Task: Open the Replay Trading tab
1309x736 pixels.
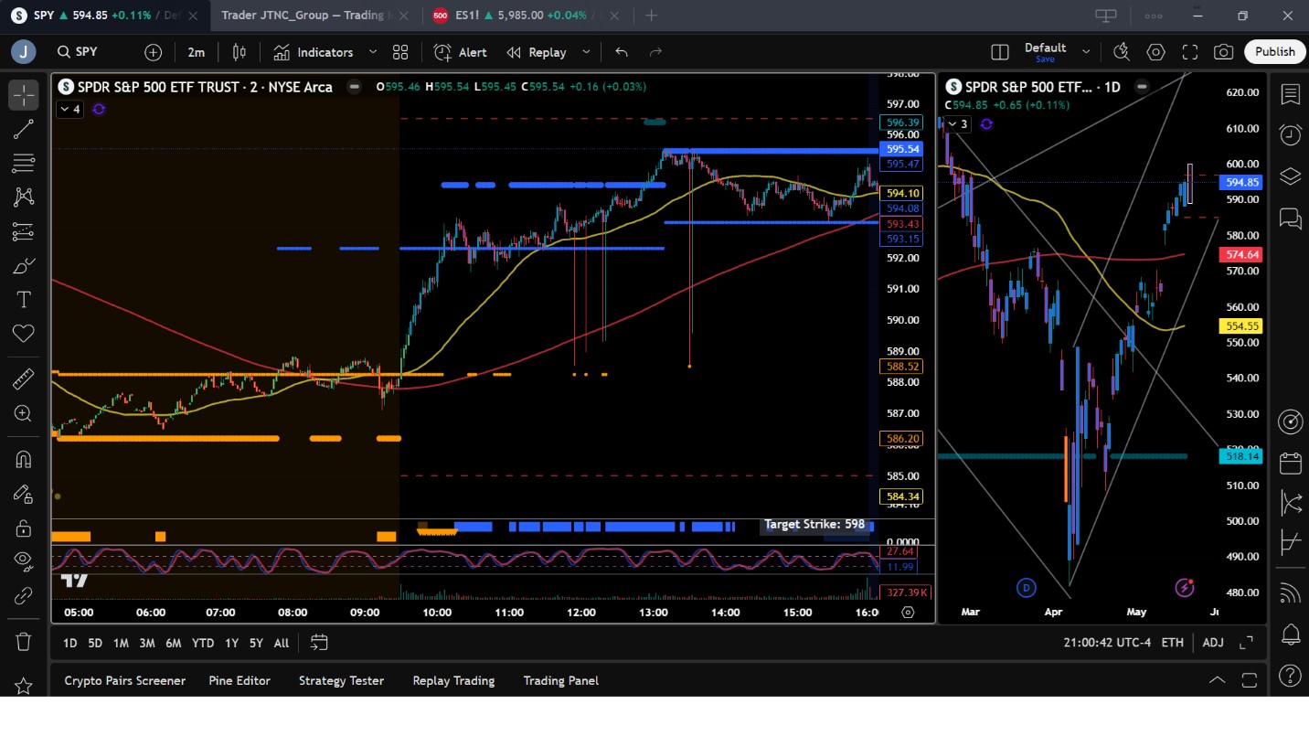Action: (453, 680)
